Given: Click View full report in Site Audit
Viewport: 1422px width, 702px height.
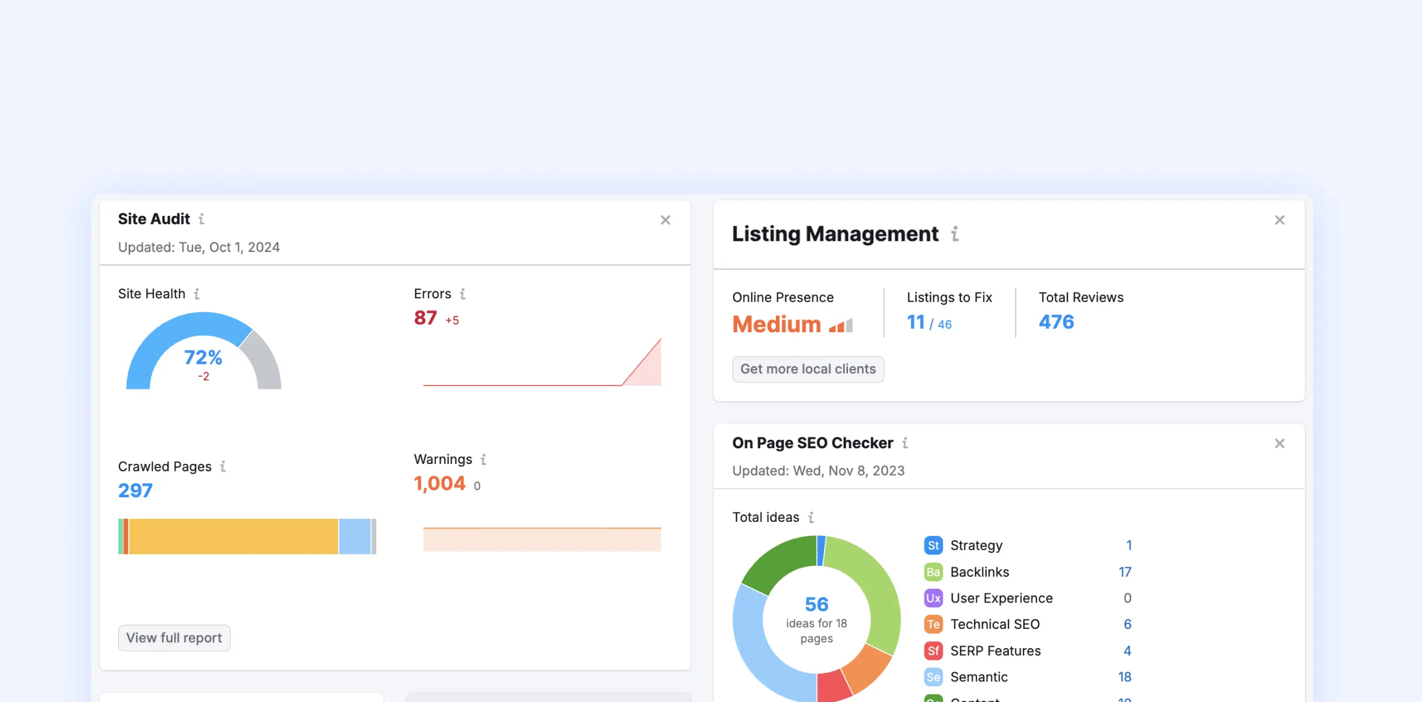Looking at the screenshot, I should click(x=174, y=638).
